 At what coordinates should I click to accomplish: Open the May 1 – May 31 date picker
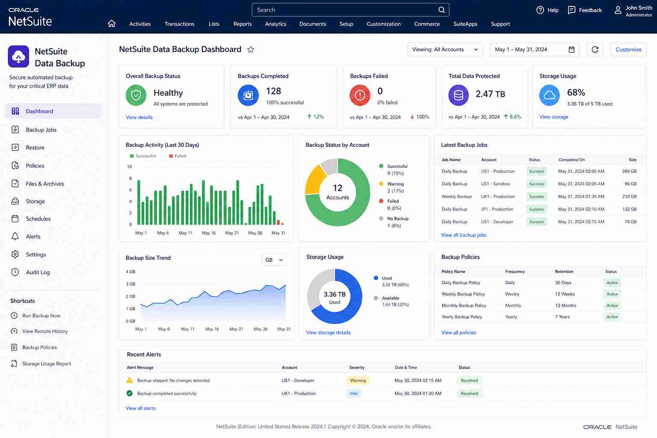coord(535,50)
